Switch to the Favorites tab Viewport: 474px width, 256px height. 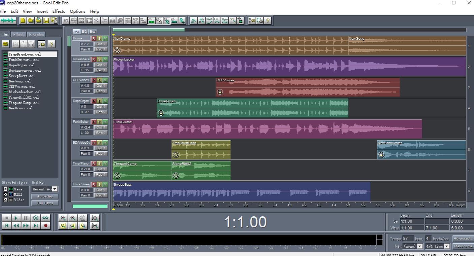tap(36, 35)
